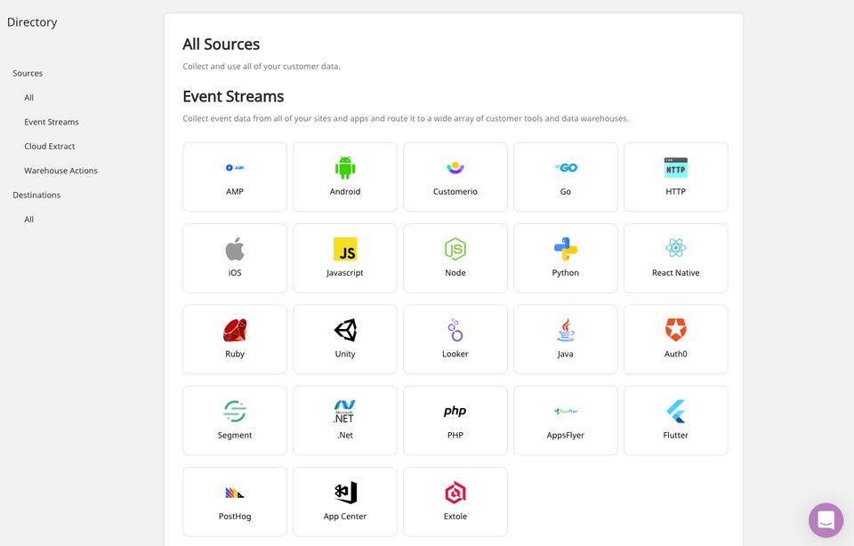854x546 pixels.
Task: Open the chat widget bubble
Action: [826, 520]
